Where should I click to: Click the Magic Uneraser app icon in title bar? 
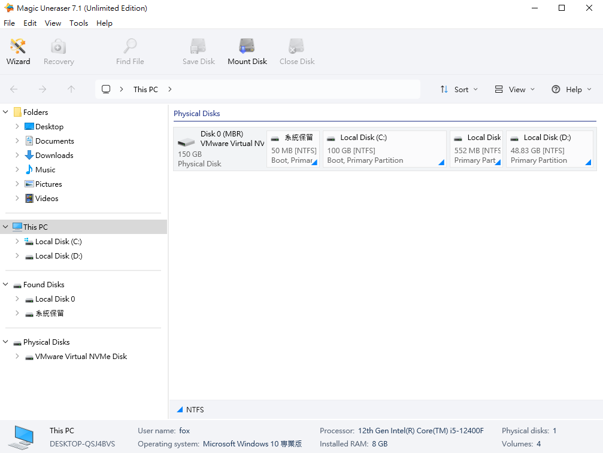tap(9, 8)
